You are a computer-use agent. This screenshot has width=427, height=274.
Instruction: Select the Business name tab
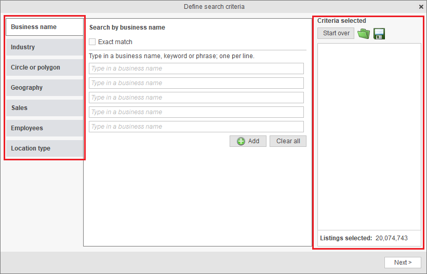tap(45, 27)
